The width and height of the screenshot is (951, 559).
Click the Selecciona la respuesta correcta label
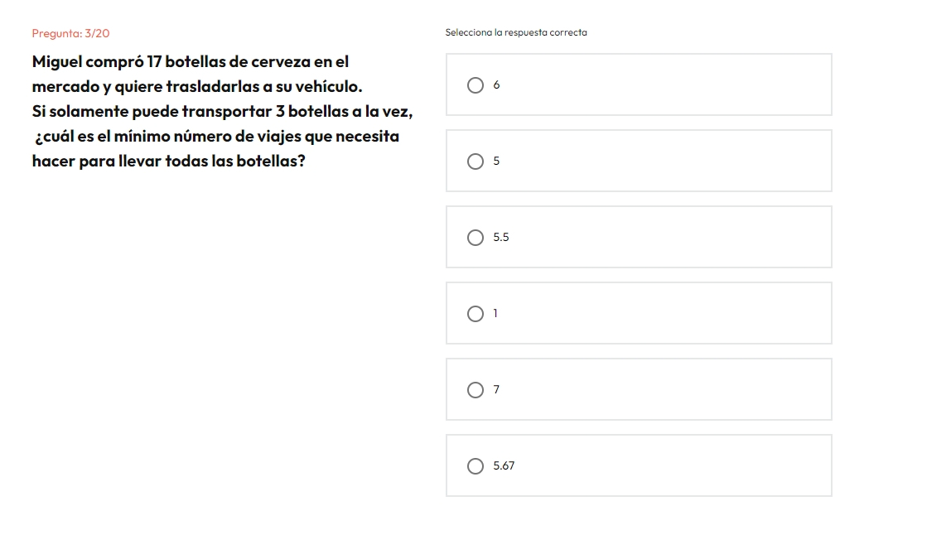[x=516, y=32]
